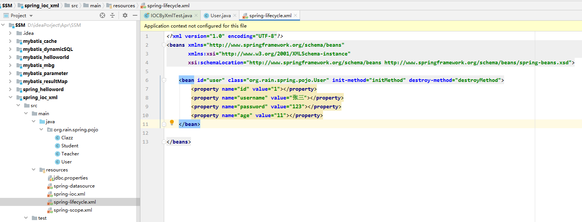Click the User class icon in tree
This screenshot has width=582, height=222.
[x=58, y=162]
